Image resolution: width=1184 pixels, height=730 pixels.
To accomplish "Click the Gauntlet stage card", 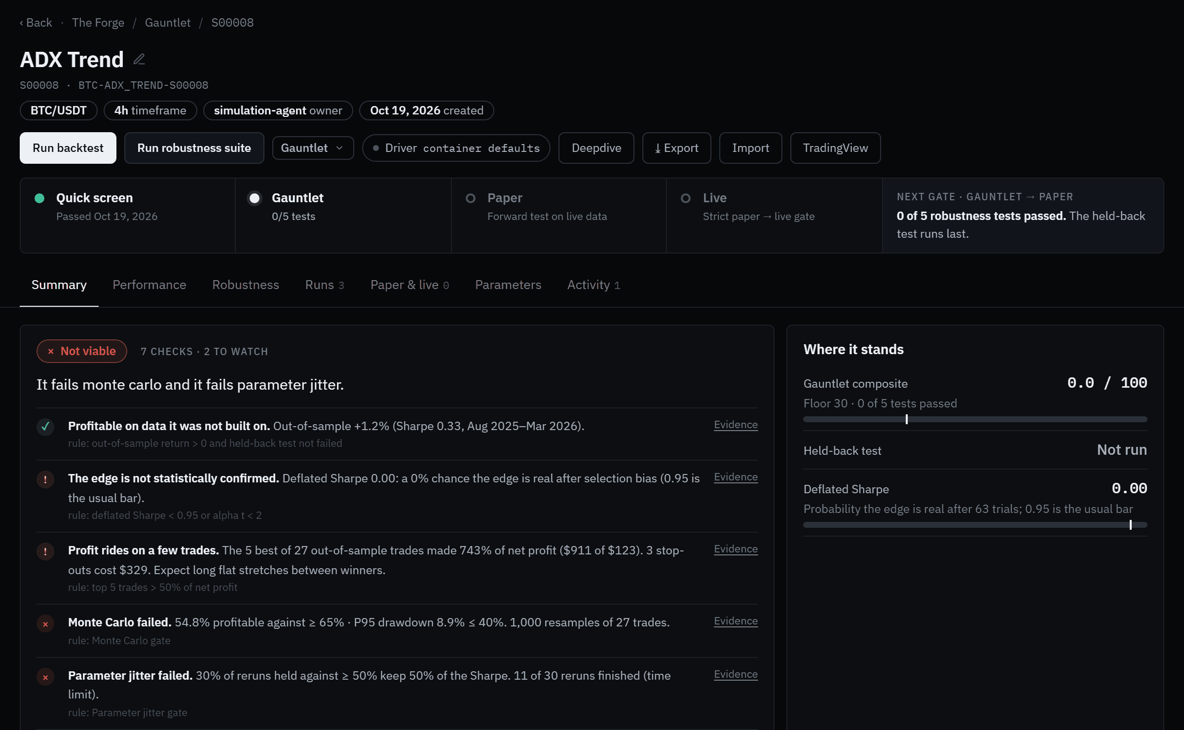I will [343, 216].
